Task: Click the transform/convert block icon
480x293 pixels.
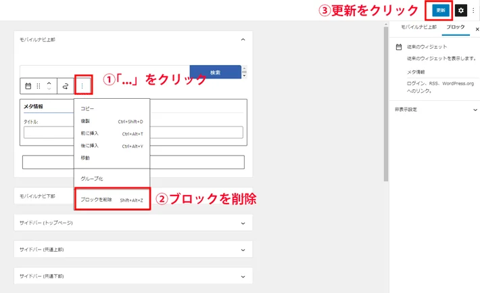Action: tap(65, 86)
